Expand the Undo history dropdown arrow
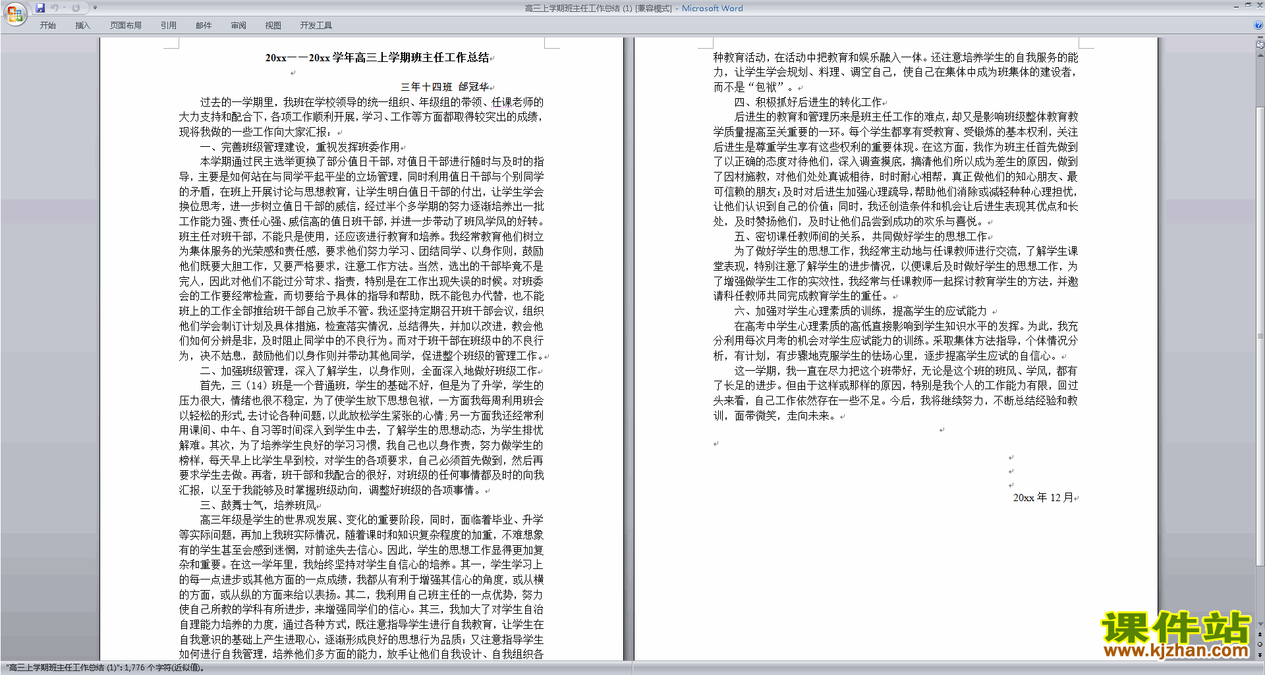 click(x=64, y=8)
